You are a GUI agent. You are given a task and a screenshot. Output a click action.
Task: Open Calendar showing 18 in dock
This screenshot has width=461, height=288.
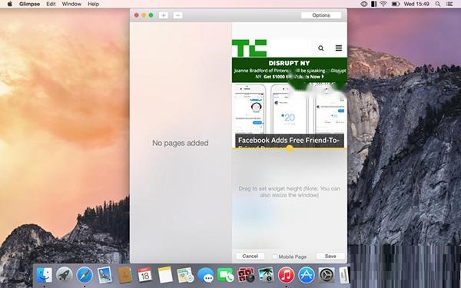tap(144, 275)
